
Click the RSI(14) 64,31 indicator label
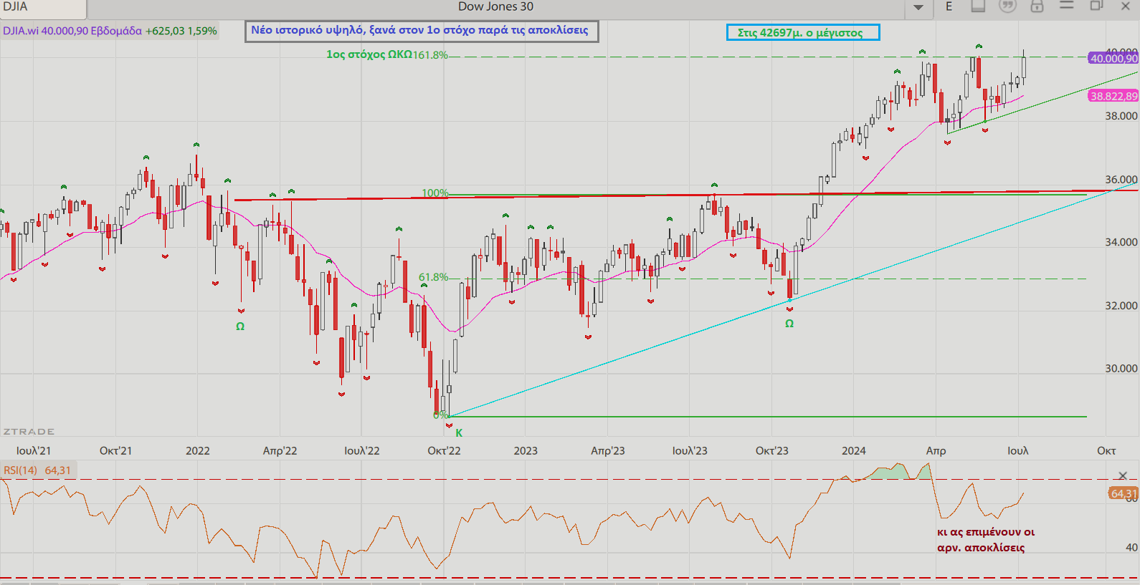[x=37, y=470]
